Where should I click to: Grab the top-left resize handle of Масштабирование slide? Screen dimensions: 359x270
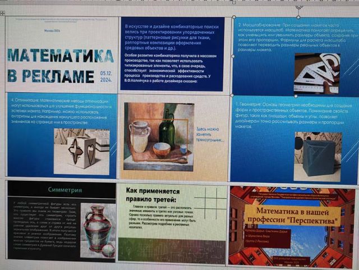pos(234,18)
